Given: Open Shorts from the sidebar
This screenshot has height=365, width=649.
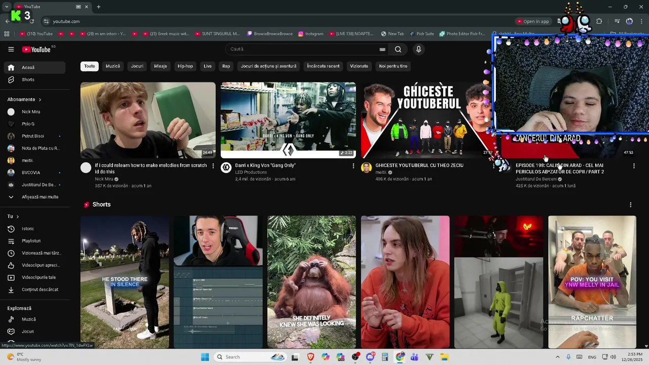Looking at the screenshot, I should click(34, 80).
